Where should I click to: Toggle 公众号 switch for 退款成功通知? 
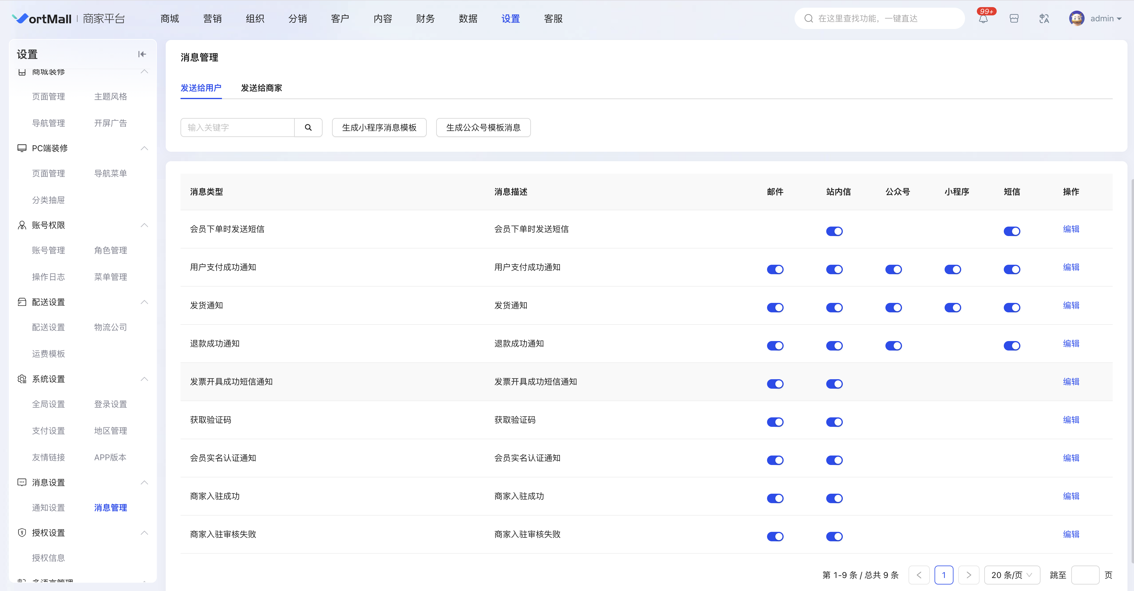[x=893, y=346]
